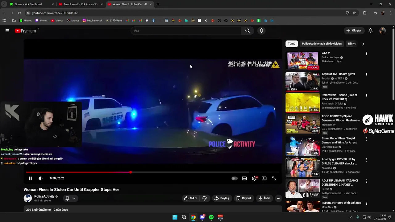Click the address bar URL
The image size is (395, 222).
(x=55, y=13)
